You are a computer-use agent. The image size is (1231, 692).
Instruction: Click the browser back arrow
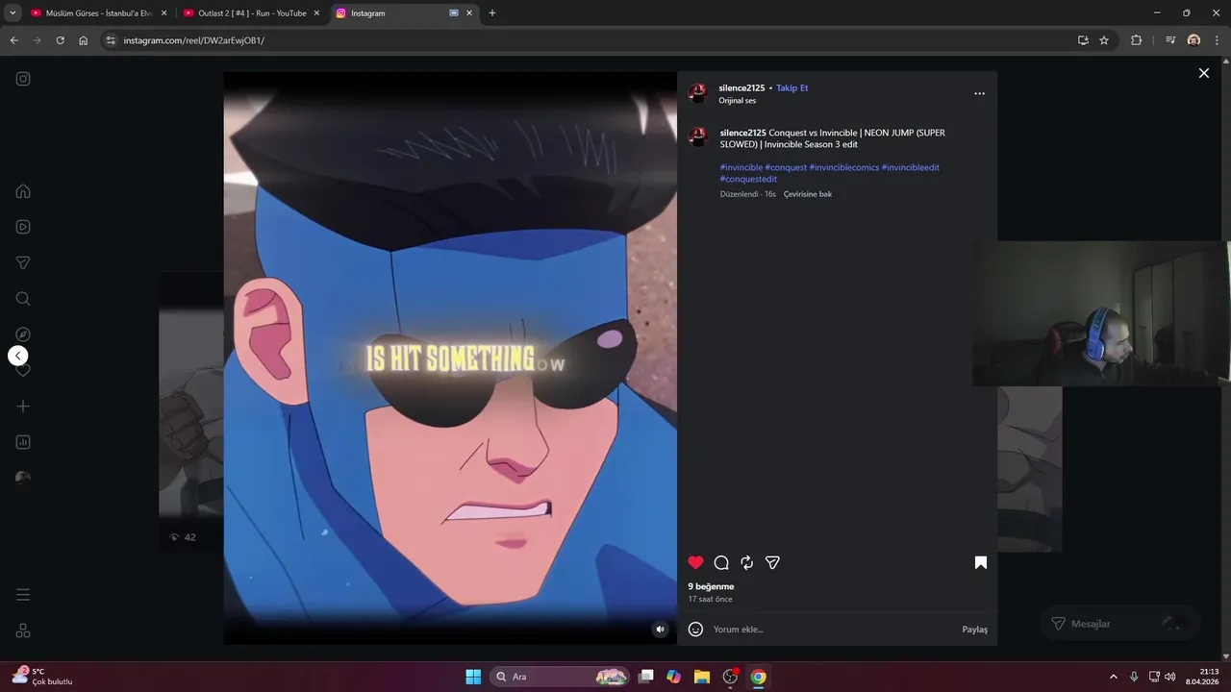[13, 40]
